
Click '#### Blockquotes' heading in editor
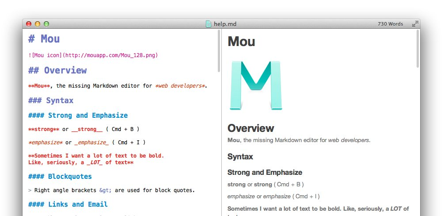[x=60, y=177]
